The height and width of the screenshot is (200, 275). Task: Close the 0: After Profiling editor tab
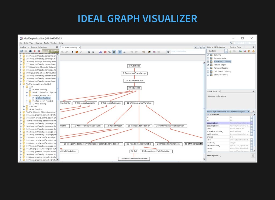79,48
